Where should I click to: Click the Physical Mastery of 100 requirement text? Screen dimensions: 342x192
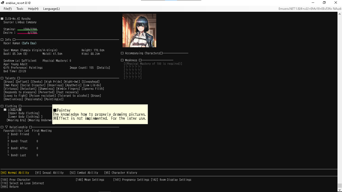pos(153,64)
